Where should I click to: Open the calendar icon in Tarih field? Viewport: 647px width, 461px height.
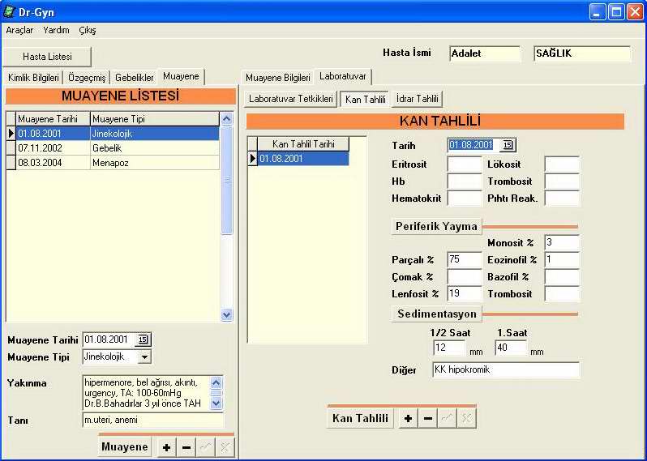508,145
